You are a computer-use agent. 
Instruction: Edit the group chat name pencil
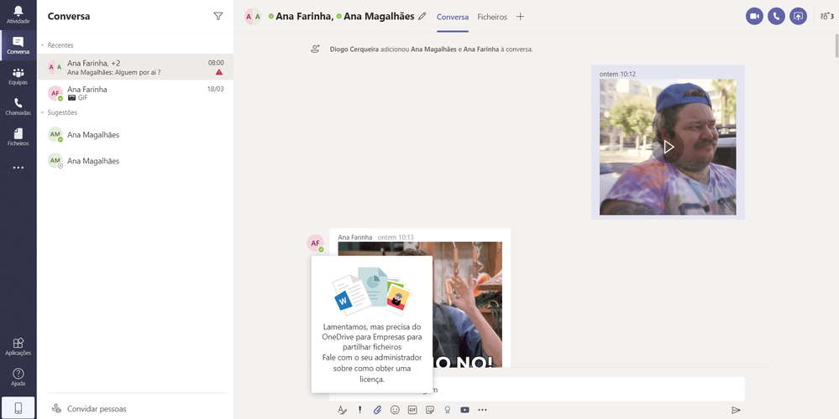tap(422, 17)
